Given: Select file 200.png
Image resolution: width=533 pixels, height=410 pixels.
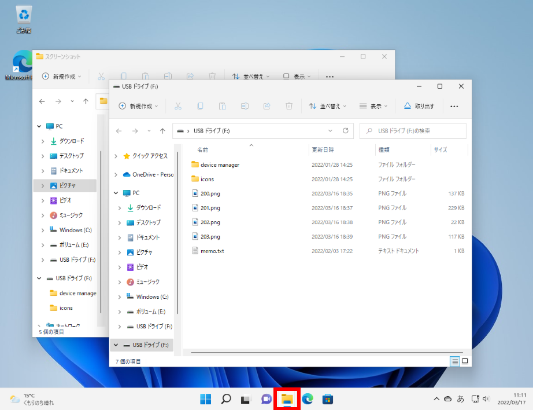Looking at the screenshot, I should [206, 193].
